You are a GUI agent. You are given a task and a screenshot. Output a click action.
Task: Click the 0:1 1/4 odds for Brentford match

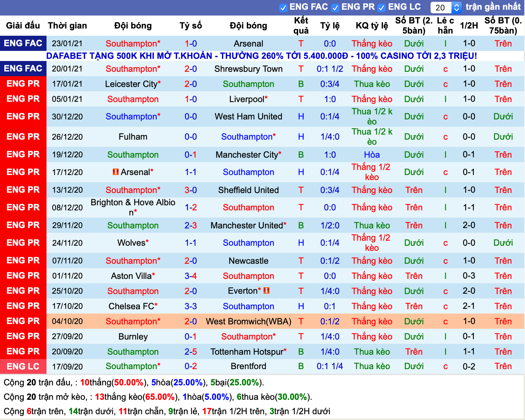(x=330, y=366)
